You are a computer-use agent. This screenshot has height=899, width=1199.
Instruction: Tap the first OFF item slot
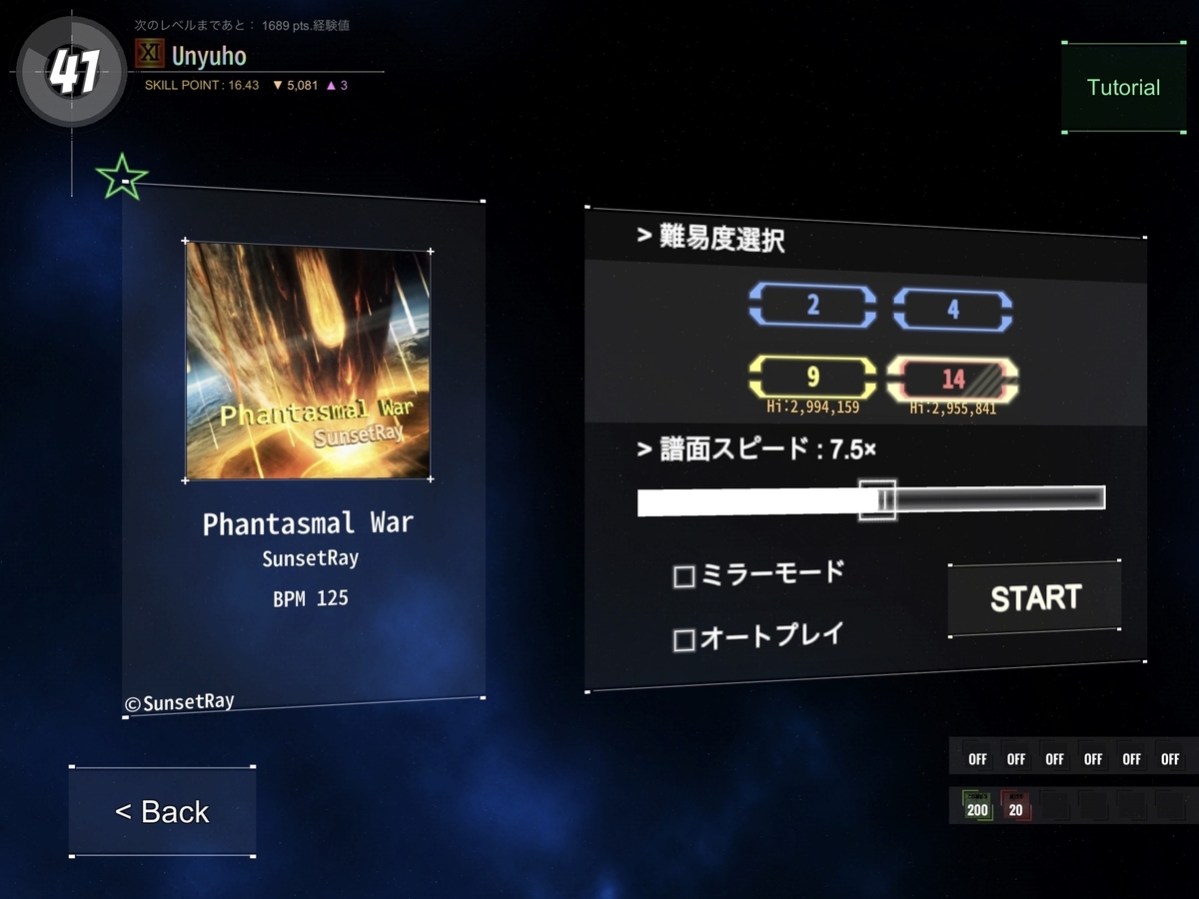coord(977,759)
